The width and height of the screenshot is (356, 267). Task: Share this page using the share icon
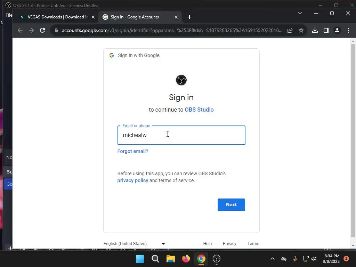pos(290,31)
